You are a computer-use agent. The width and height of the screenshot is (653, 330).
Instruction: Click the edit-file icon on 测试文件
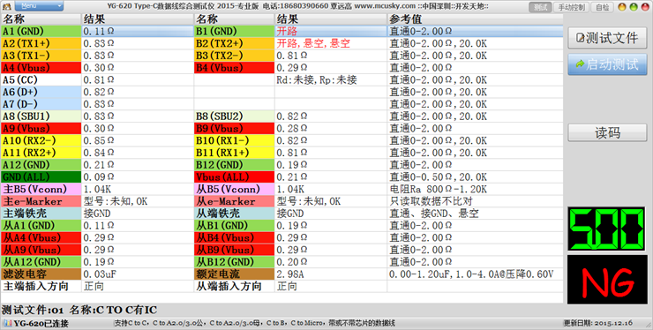pyautogui.click(x=580, y=38)
